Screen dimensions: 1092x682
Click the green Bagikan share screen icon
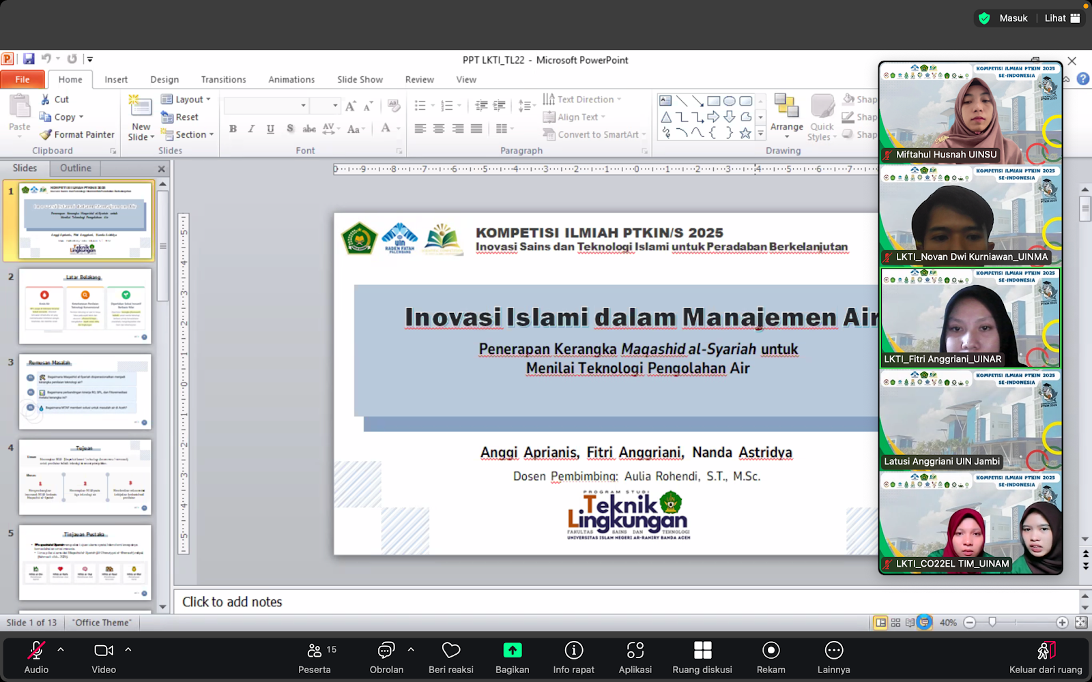click(512, 651)
